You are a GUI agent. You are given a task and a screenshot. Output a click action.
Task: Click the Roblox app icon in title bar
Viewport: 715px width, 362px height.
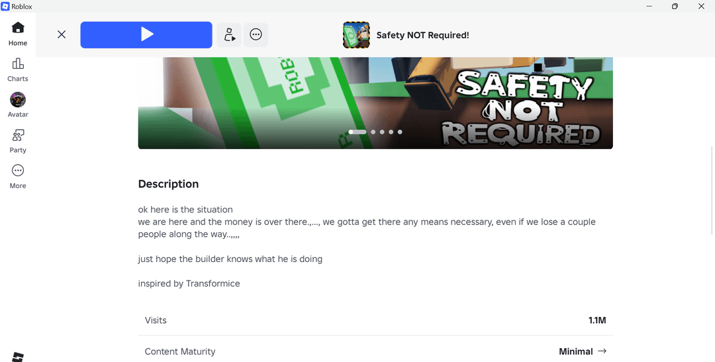[x=5, y=7]
